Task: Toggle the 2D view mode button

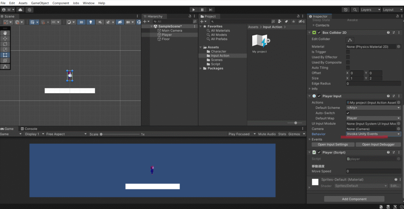Action: pyautogui.click(x=81, y=22)
